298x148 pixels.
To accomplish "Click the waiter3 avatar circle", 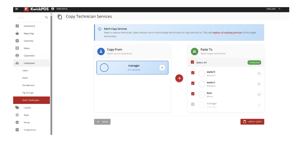I will 202,73.
